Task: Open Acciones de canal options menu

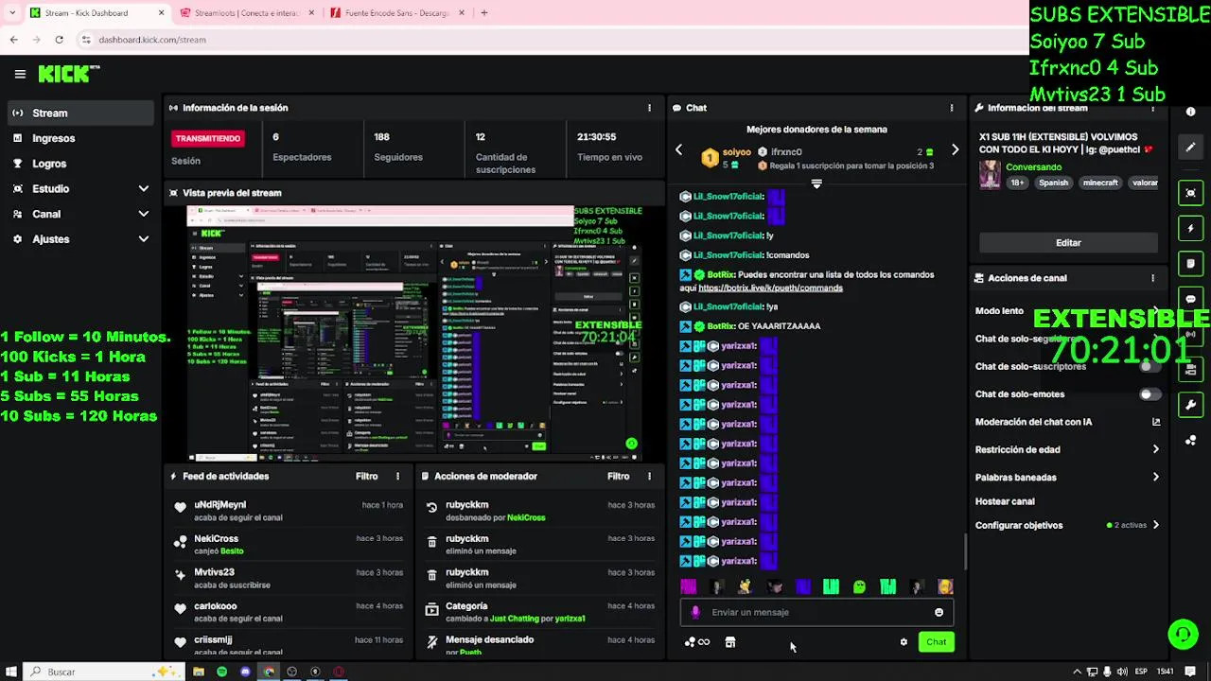Action: (1152, 278)
